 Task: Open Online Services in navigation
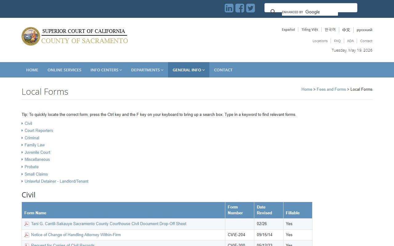64,70
